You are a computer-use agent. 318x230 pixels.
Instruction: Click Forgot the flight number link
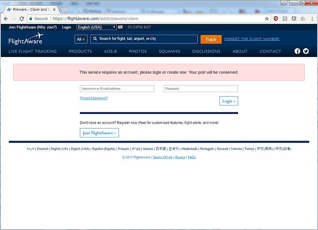click(x=252, y=39)
